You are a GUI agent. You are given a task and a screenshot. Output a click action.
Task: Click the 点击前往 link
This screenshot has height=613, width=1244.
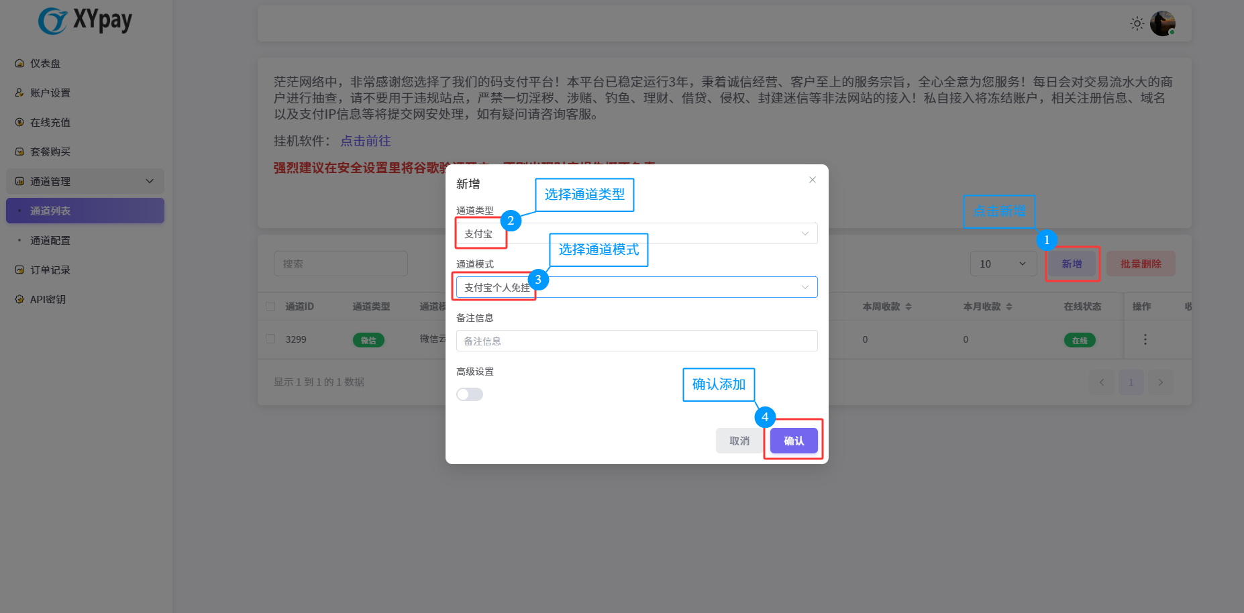pos(365,141)
